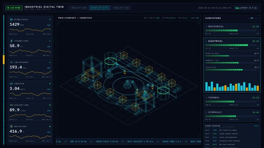
Task: Click the yellow marker on left rail
Action: (4, 60)
